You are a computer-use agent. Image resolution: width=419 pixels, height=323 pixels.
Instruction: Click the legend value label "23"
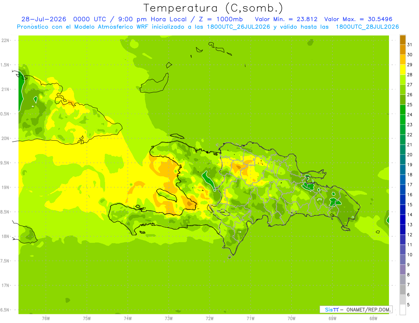point(410,125)
